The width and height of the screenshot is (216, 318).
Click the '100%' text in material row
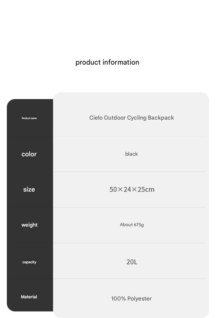point(118,299)
